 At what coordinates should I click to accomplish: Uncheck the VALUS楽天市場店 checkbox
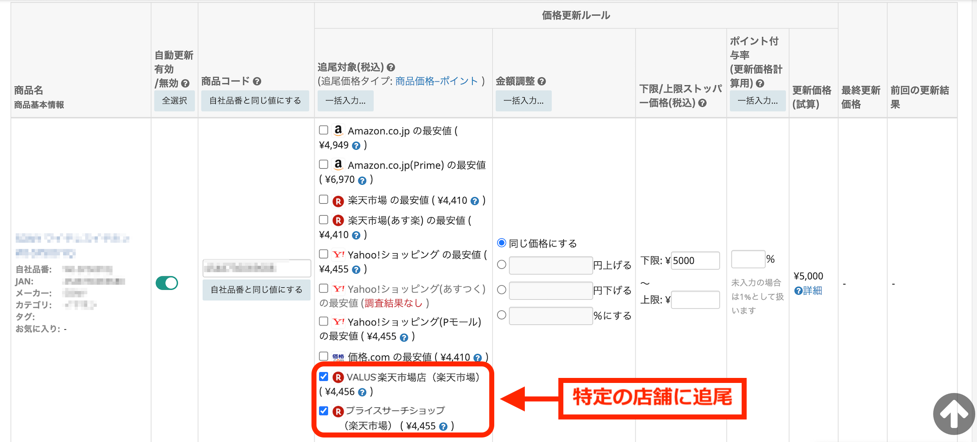click(x=323, y=377)
